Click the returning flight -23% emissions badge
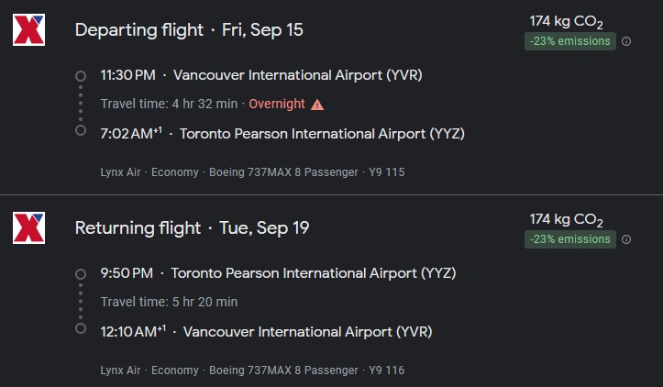The height and width of the screenshot is (387, 663). pos(569,239)
